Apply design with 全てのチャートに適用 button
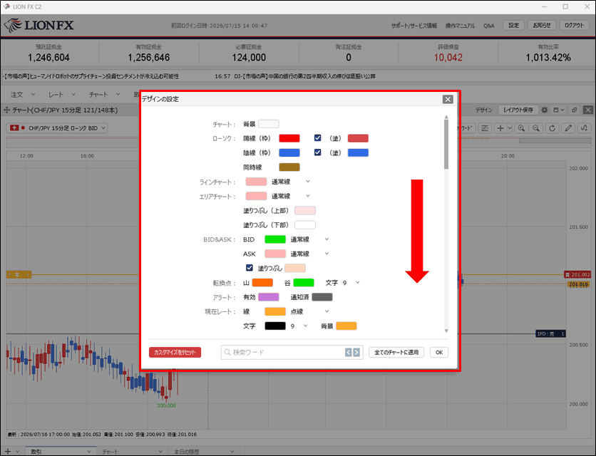Image resolution: width=596 pixels, height=456 pixels. (396, 352)
